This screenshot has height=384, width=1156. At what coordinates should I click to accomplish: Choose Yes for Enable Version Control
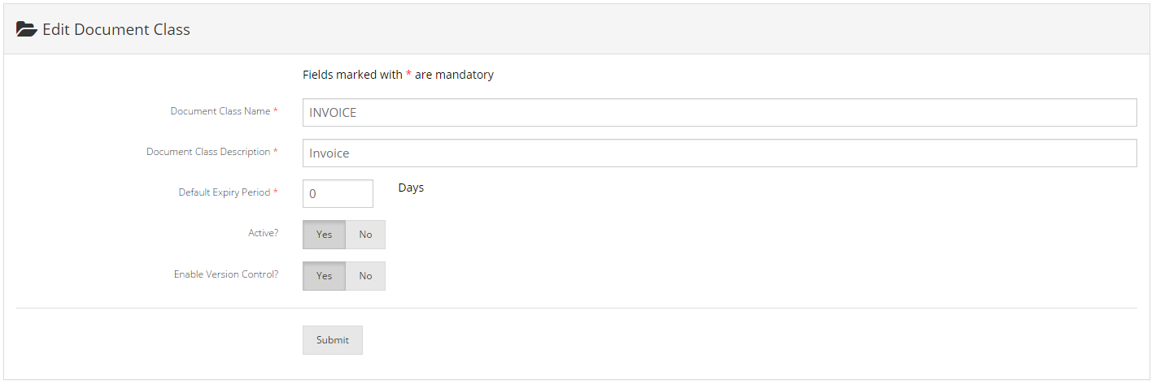[324, 276]
